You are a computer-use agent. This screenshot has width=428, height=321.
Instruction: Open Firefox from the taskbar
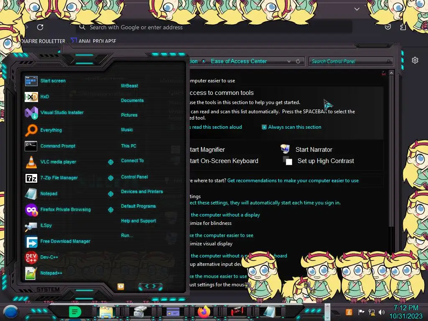point(204,312)
